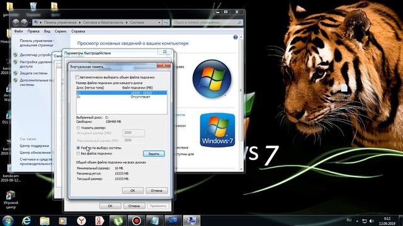This screenshot has height=226, width=403.
Task: Click the search magnifier icon
Action: (x=239, y=23)
